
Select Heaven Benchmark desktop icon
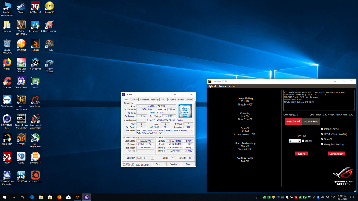point(21,103)
